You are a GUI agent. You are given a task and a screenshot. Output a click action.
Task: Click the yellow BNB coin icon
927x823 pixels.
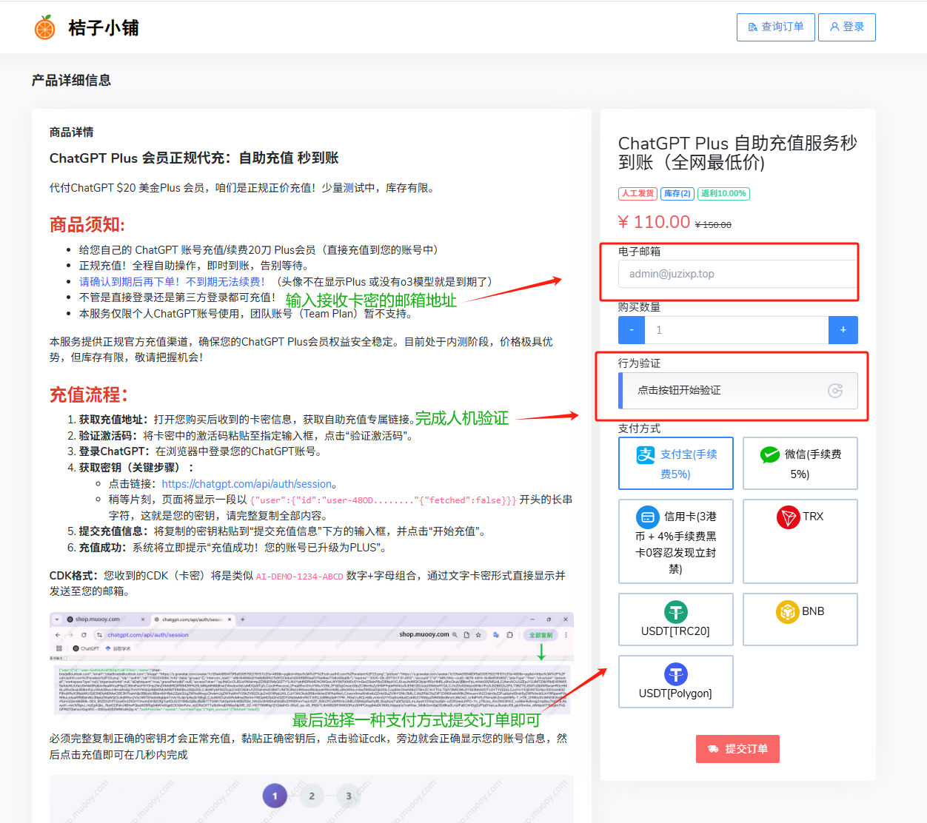pos(788,611)
